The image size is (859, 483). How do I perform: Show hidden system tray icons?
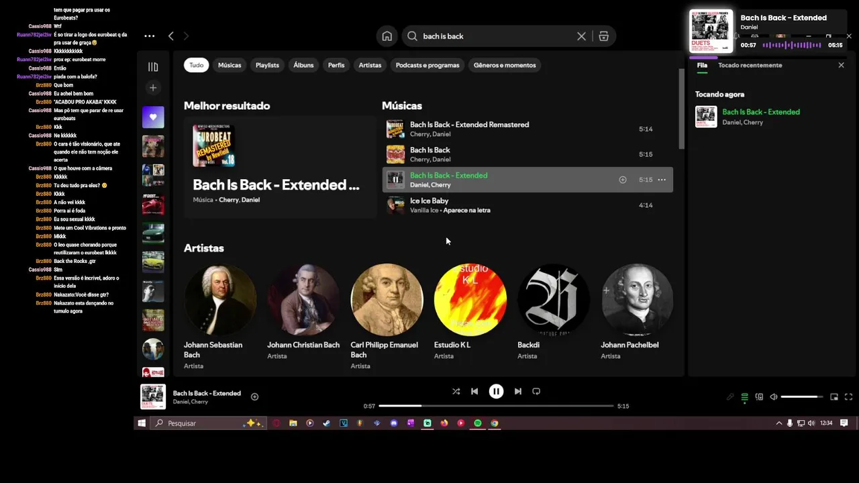[779, 423]
